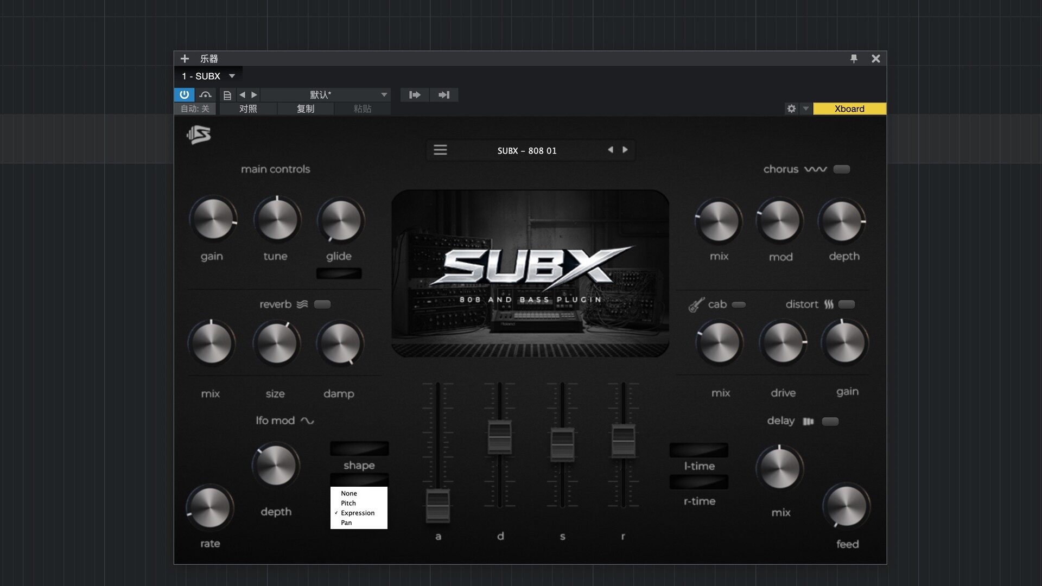Click the preset file page icon
The image size is (1042, 586).
(227, 95)
